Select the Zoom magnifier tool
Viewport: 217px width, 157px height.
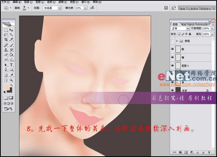pyautogui.click(x=11, y=80)
